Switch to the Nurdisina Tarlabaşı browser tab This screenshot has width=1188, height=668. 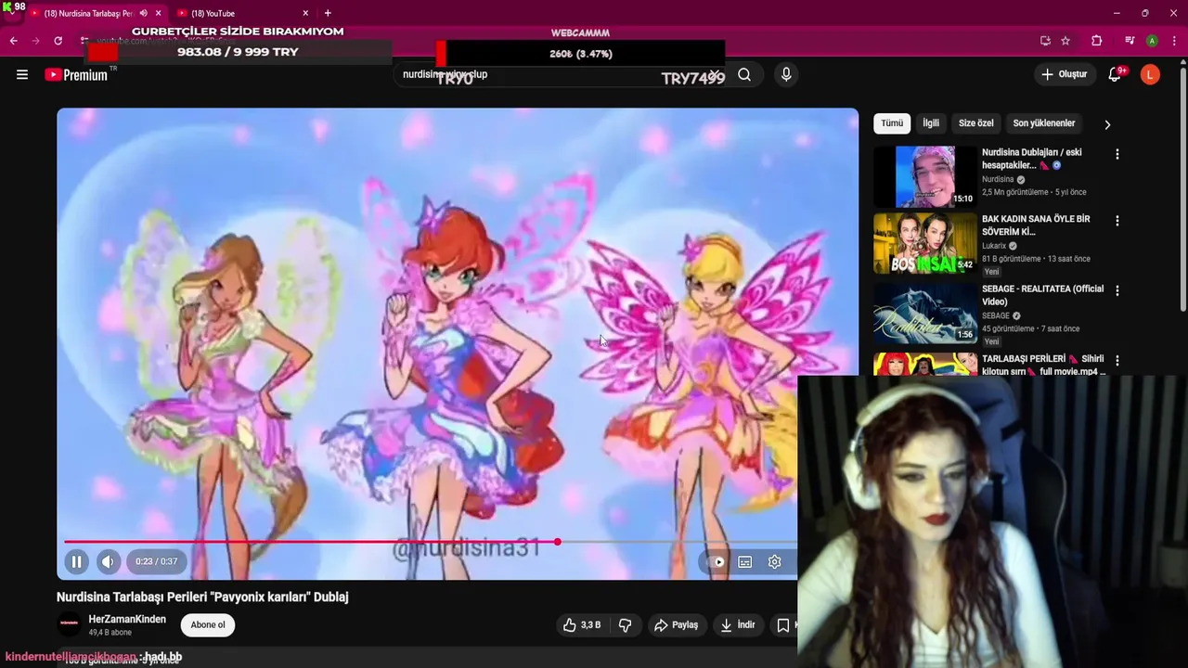88,13
